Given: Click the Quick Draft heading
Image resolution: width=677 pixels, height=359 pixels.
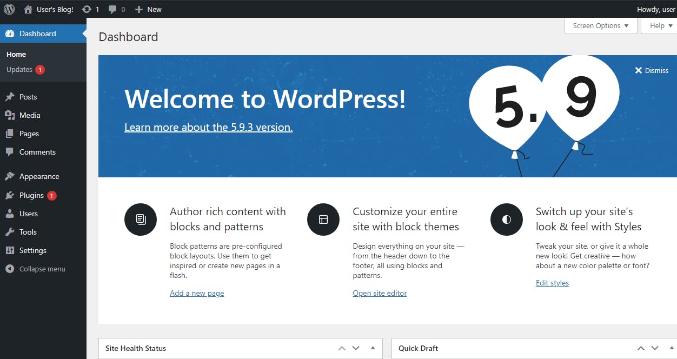Looking at the screenshot, I should [x=418, y=348].
